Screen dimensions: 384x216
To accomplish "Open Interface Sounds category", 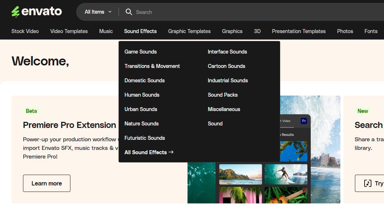I will [x=227, y=52].
